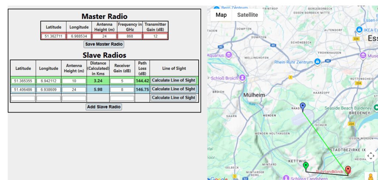The width and height of the screenshot is (378, 180).
Task: Click the first slave Receiver Gain field
Action: coord(122,81)
